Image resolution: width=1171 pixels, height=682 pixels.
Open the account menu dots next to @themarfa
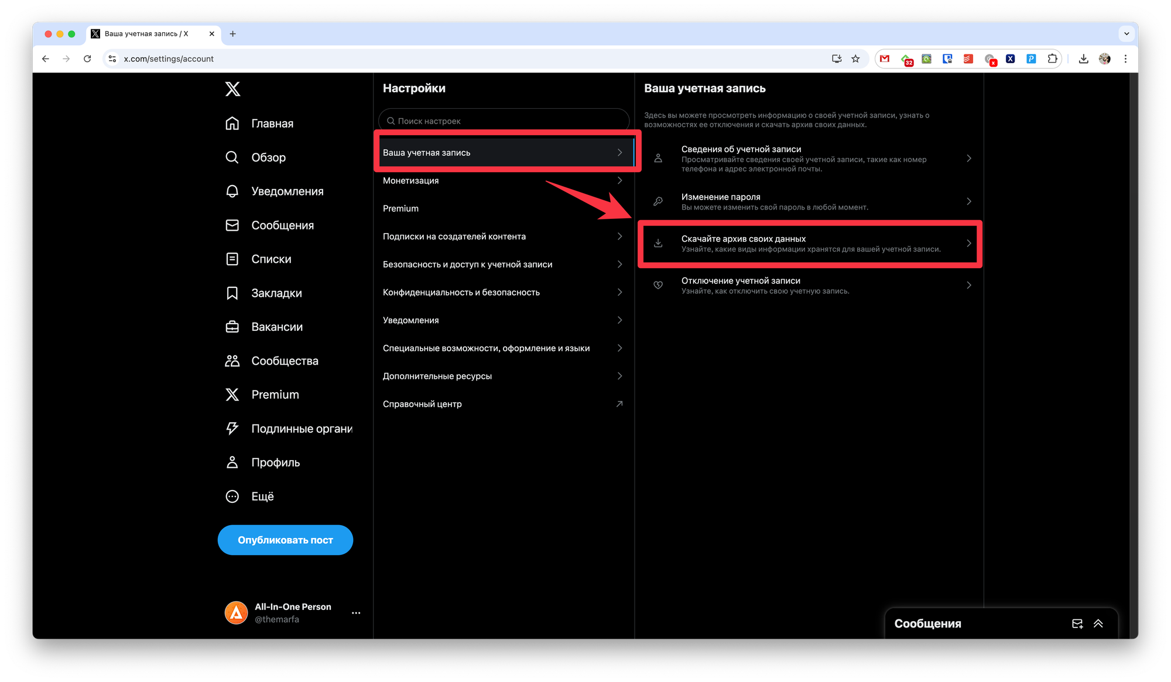(356, 613)
